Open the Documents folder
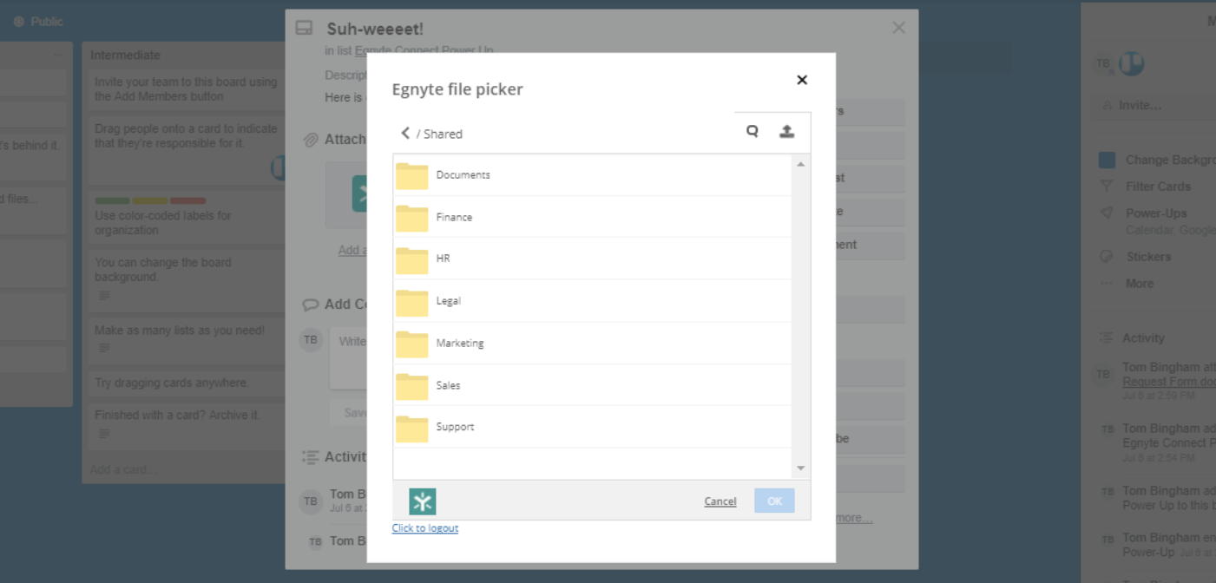 [463, 175]
